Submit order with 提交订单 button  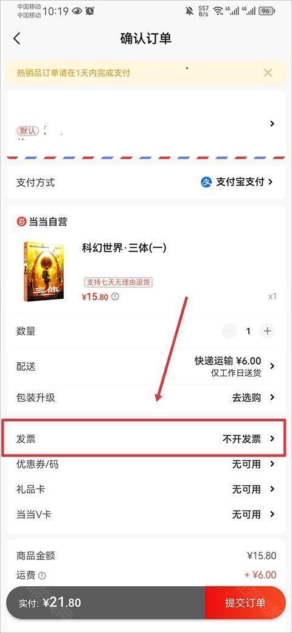click(245, 603)
